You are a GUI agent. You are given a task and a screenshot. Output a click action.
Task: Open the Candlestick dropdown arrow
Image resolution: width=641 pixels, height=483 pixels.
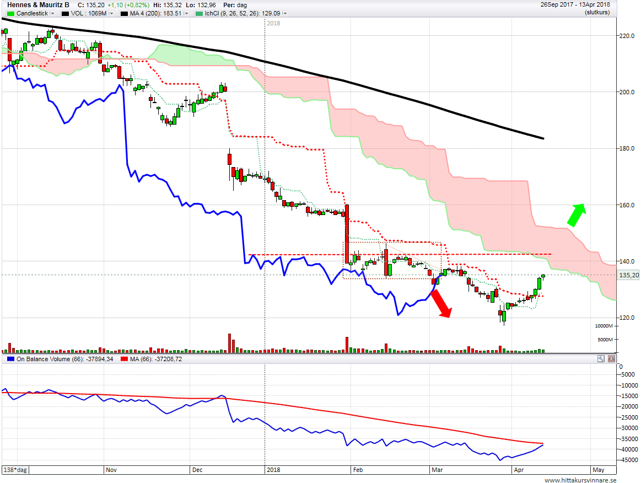click(x=52, y=13)
